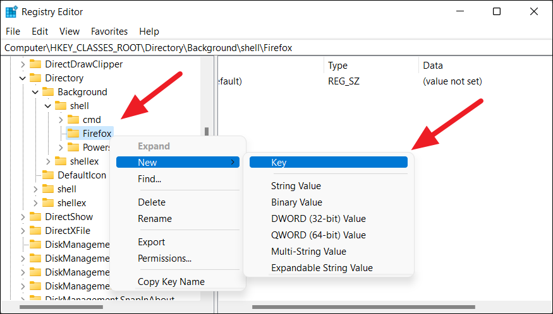Expand the shellex key under Background
553x314 pixels.
[x=48, y=161]
